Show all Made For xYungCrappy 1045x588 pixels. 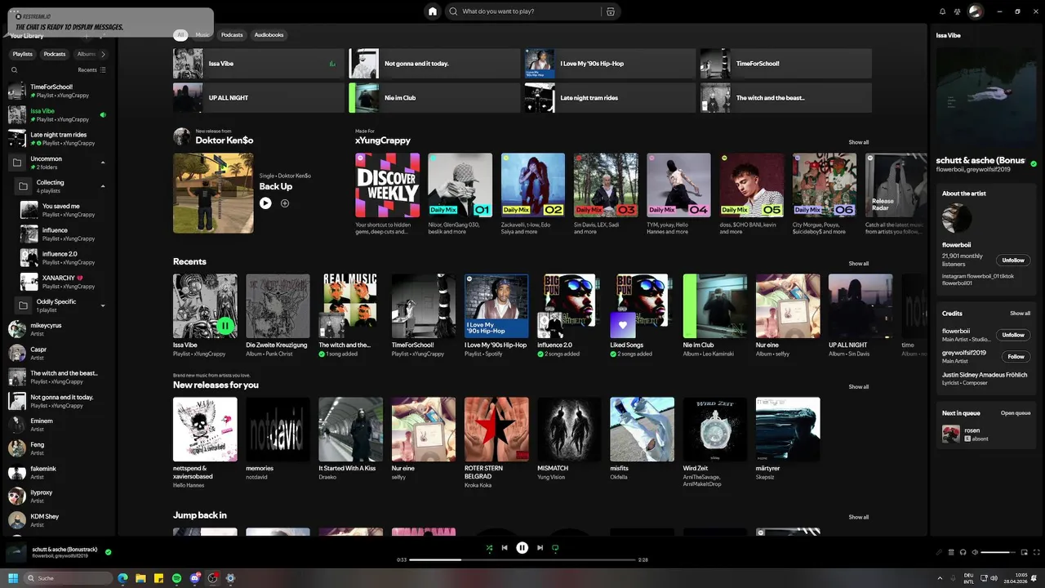[x=858, y=142]
